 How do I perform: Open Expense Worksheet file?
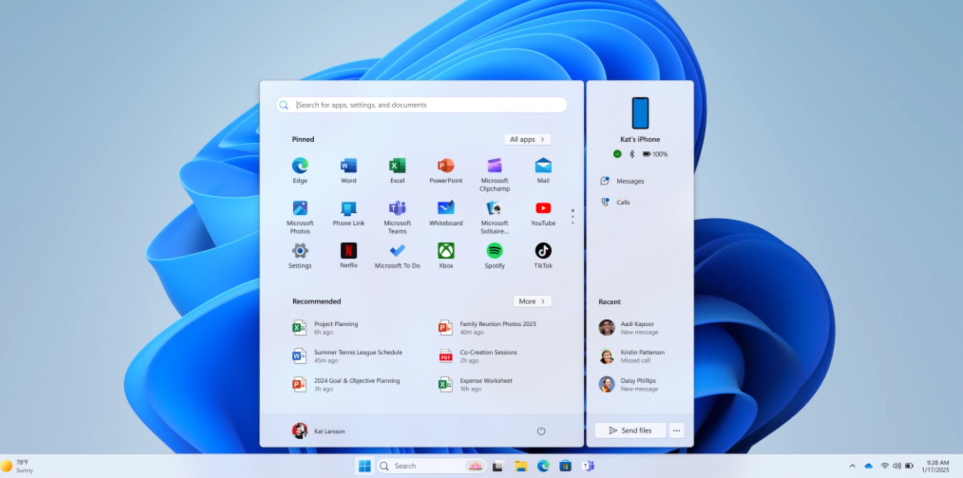pos(475,385)
